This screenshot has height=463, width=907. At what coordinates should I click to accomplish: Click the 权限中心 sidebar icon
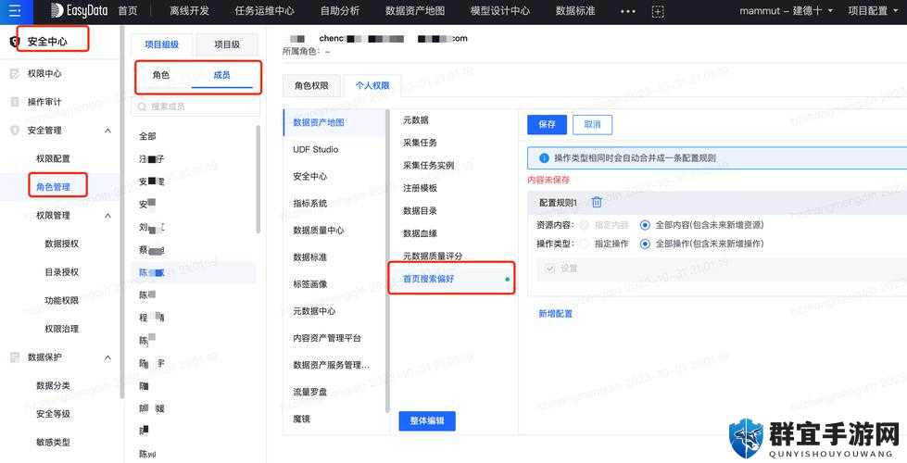tap(15, 74)
